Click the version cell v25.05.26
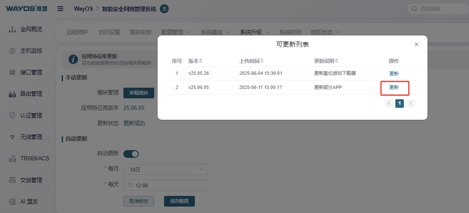The height and width of the screenshot is (213, 469). [199, 73]
